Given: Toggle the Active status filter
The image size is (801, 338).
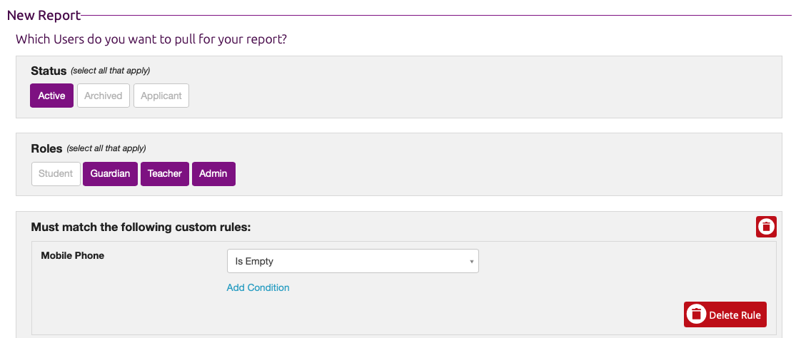Looking at the screenshot, I should click(51, 96).
